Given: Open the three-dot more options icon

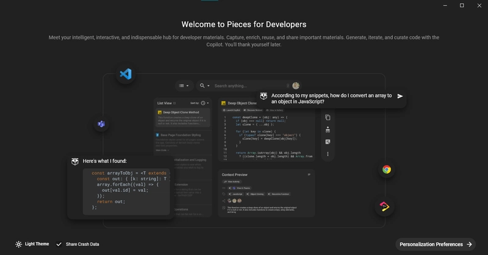Looking at the screenshot, I should (328, 154).
